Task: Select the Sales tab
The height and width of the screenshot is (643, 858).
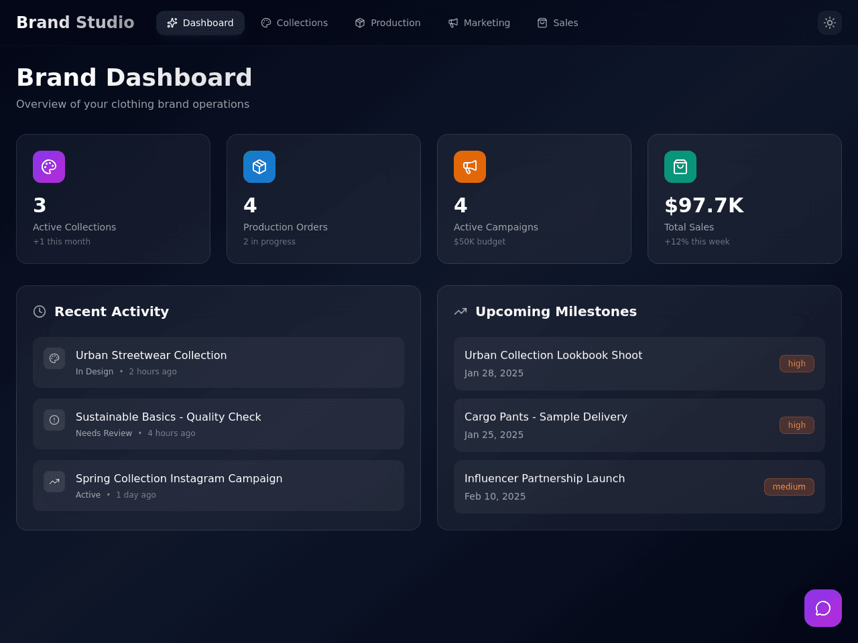Action: 558,23
